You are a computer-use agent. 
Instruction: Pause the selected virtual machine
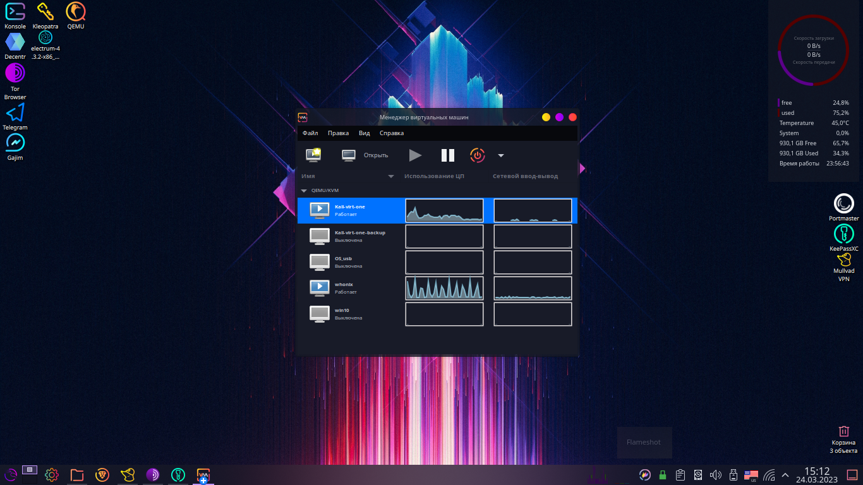pos(447,155)
